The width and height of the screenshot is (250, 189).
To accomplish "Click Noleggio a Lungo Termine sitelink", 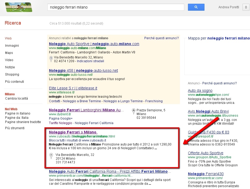I will 123,101.
